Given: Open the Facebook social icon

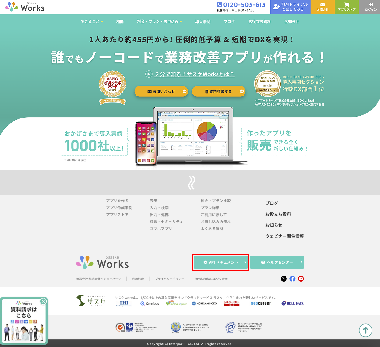Looking at the screenshot, I should click(x=292, y=279).
